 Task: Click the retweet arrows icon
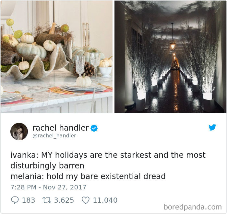pyautogui.click(x=47, y=200)
